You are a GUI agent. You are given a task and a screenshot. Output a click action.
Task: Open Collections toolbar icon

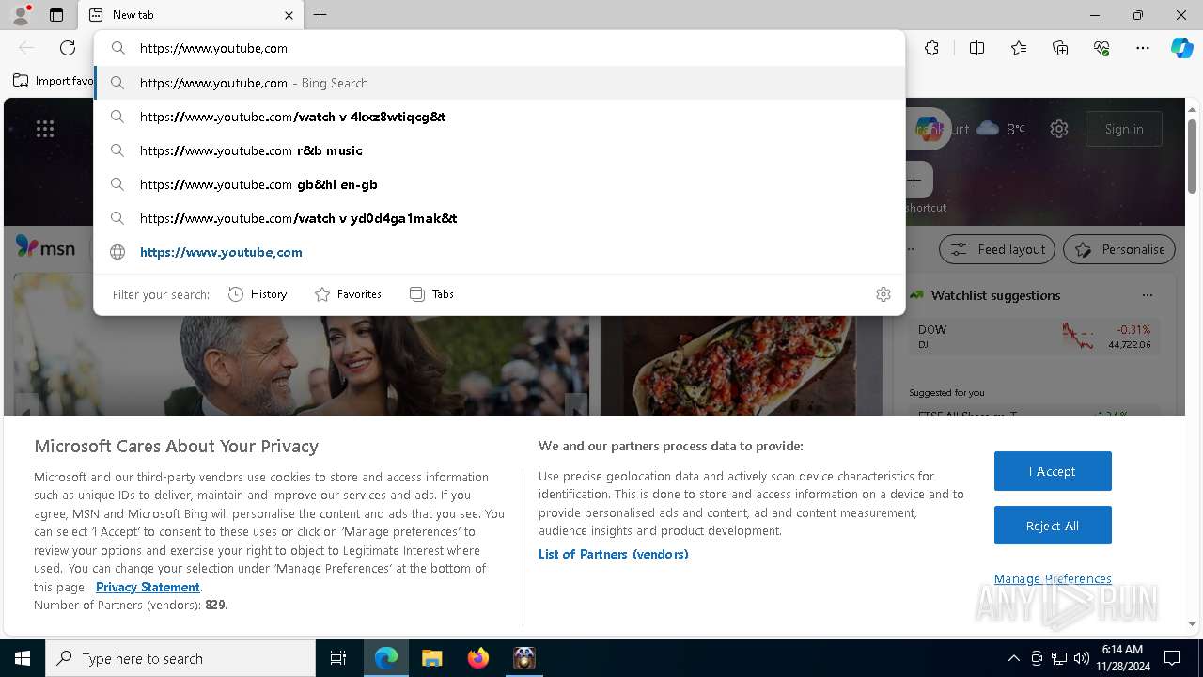[x=1060, y=48]
